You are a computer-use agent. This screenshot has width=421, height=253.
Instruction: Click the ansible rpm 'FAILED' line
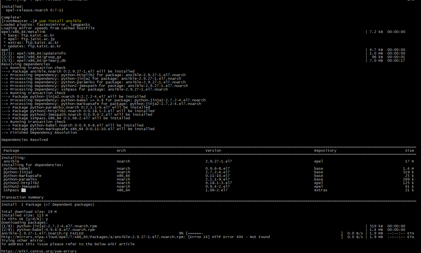[x=42, y=233]
